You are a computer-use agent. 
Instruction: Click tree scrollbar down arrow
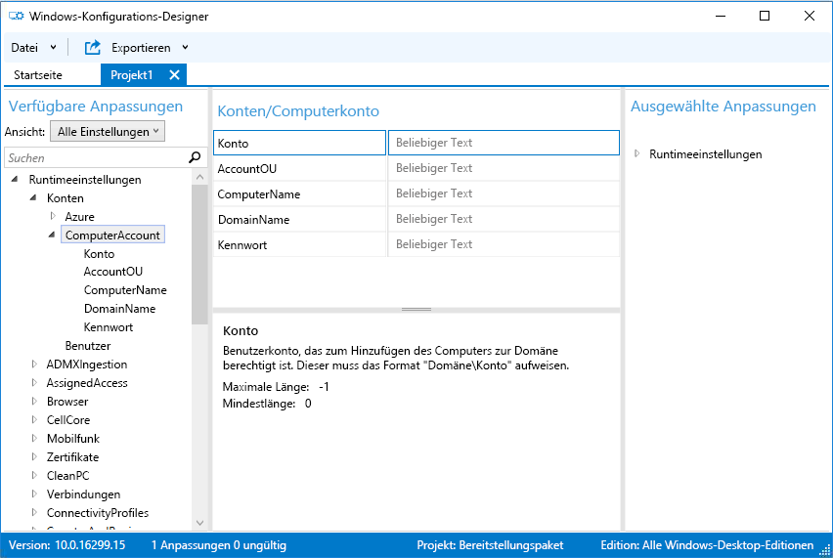point(199,523)
